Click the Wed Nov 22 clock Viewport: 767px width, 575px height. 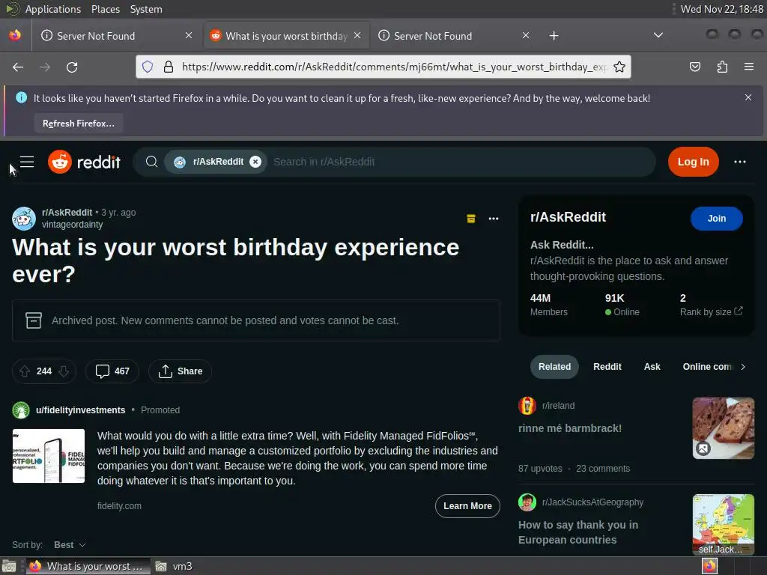pyautogui.click(x=721, y=9)
